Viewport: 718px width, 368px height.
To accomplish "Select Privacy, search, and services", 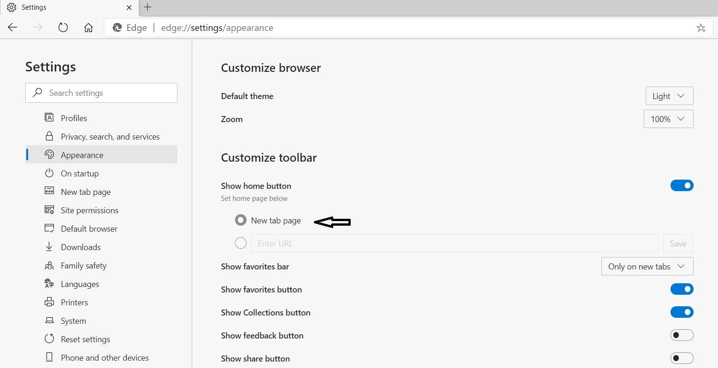I will click(110, 136).
